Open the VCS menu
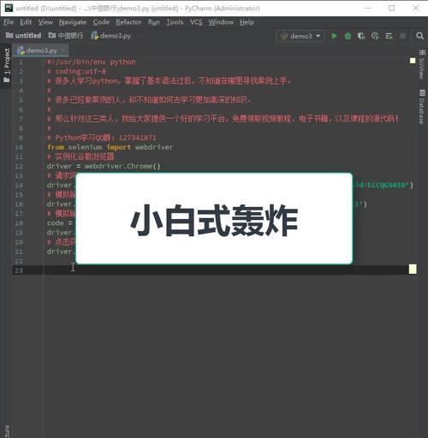 [x=196, y=22]
